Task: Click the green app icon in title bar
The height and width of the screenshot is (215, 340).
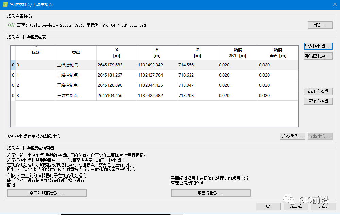Action: click(5, 4)
